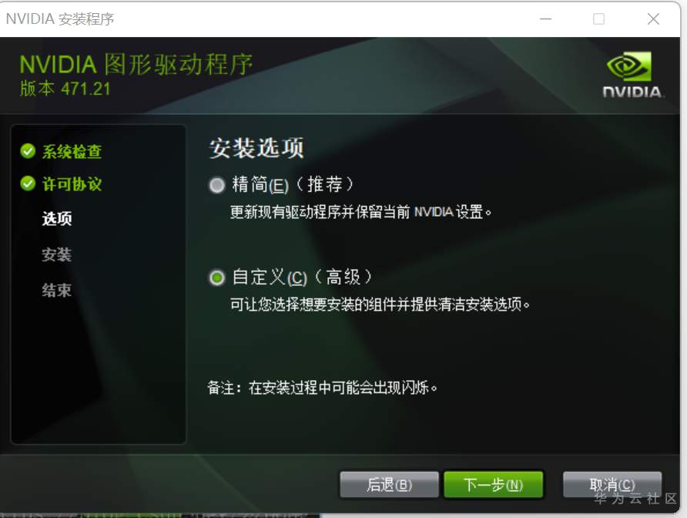Image resolution: width=687 pixels, height=518 pixels.
Task: Close the NVIDIA installer window
Action: point(653,18)
